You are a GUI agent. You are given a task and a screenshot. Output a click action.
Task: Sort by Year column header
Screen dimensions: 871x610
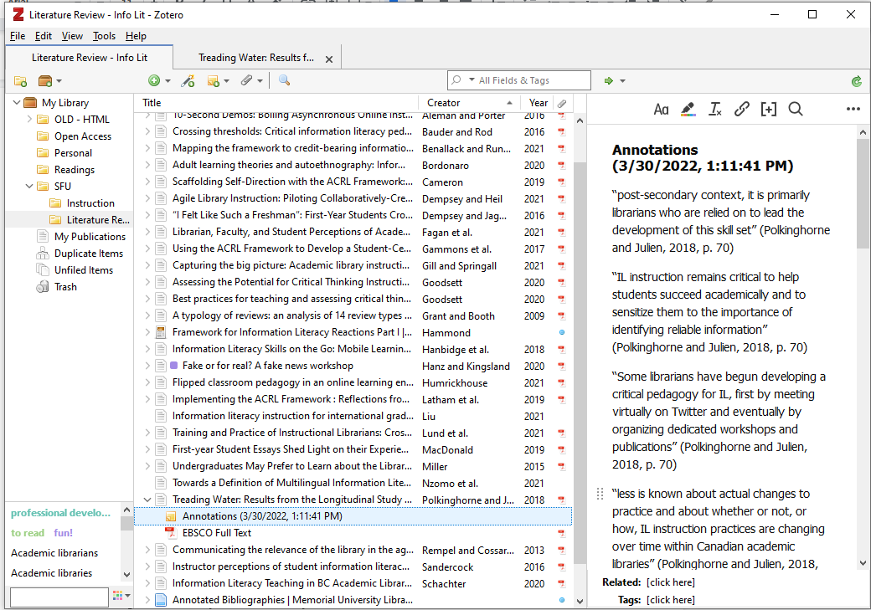(539, 103)
